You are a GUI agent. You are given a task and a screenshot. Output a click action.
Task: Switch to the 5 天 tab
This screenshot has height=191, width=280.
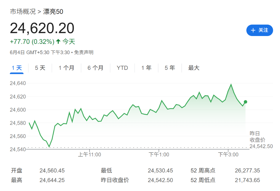(x=40, y=68)
